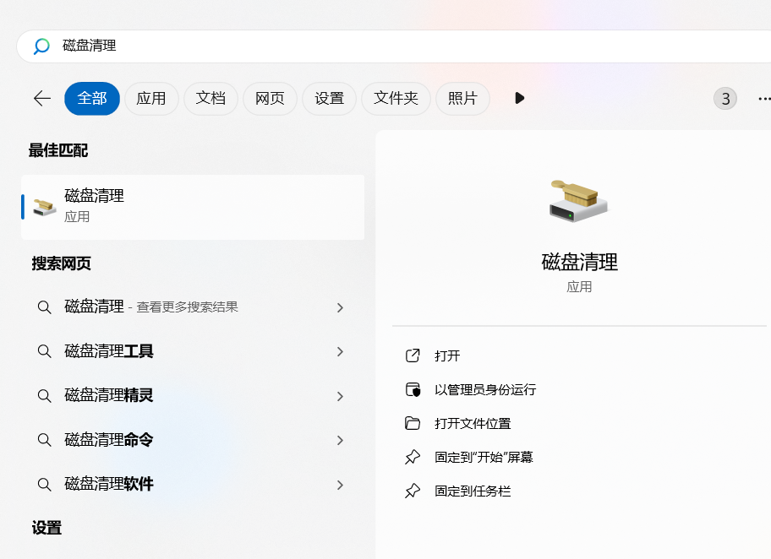Image resolution: width=771 pixels, height=559 pixels.
Task: Click the 打开文件位置 folder icon
Action: click(413, 423)
